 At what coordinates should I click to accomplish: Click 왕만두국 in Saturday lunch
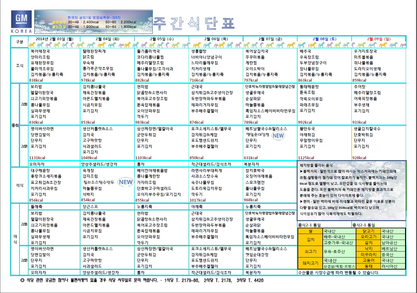click(307, 129)
